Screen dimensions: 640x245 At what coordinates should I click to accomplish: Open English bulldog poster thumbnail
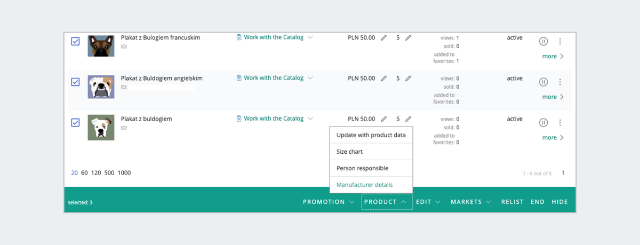click(101, 87)
